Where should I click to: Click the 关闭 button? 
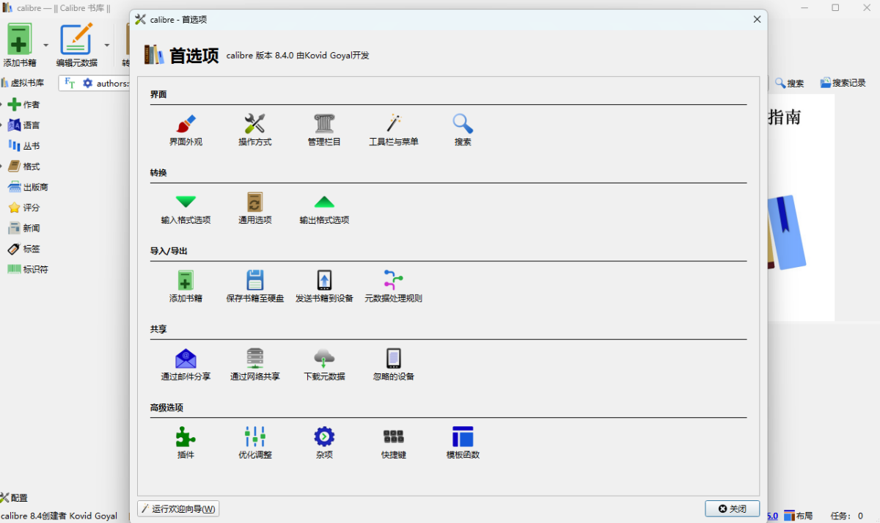pyautogui.click(x=732, y=509)
